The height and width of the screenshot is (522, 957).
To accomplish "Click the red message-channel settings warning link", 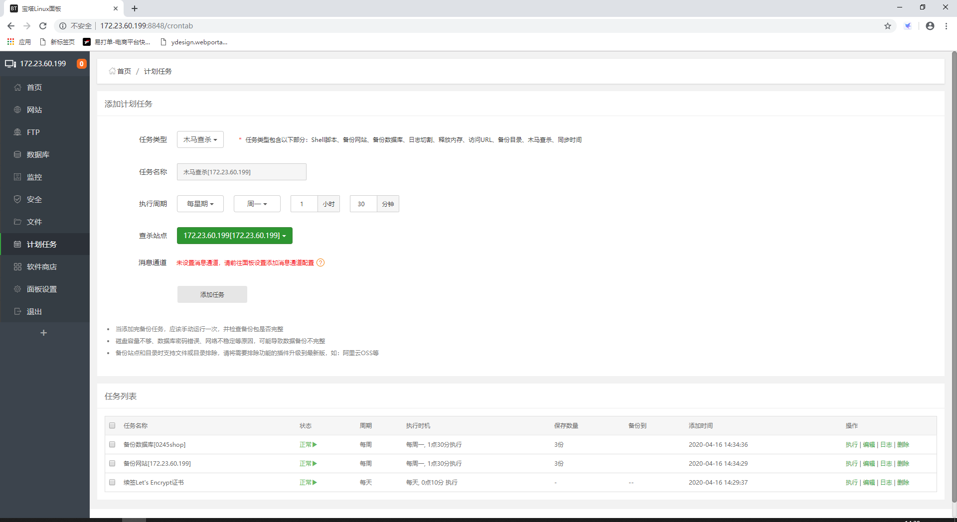I will (245, 262).
